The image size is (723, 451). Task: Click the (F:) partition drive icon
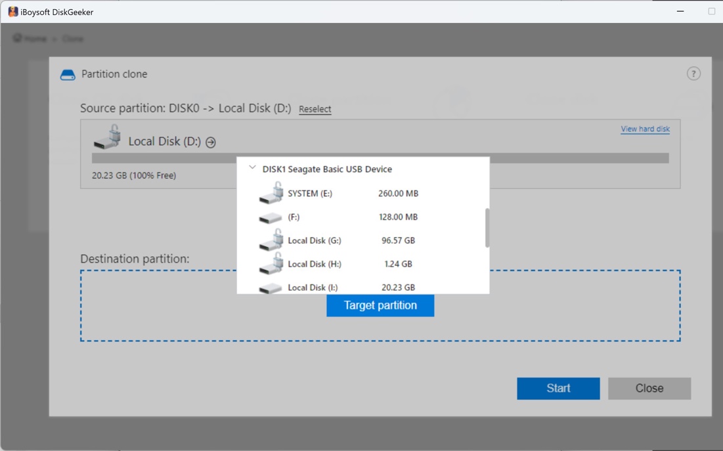tap(271, 218)
